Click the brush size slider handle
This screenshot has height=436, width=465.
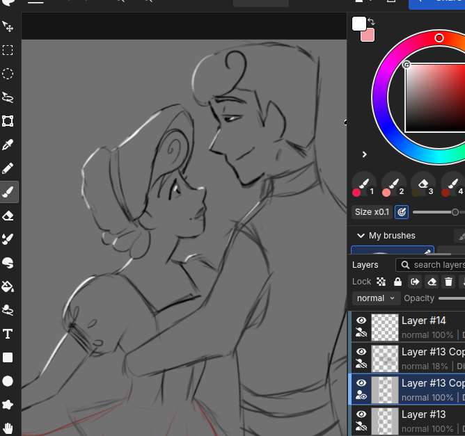(455, 212)
